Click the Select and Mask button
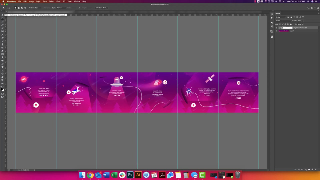This screenshot has width=320, height=180. 101,8
